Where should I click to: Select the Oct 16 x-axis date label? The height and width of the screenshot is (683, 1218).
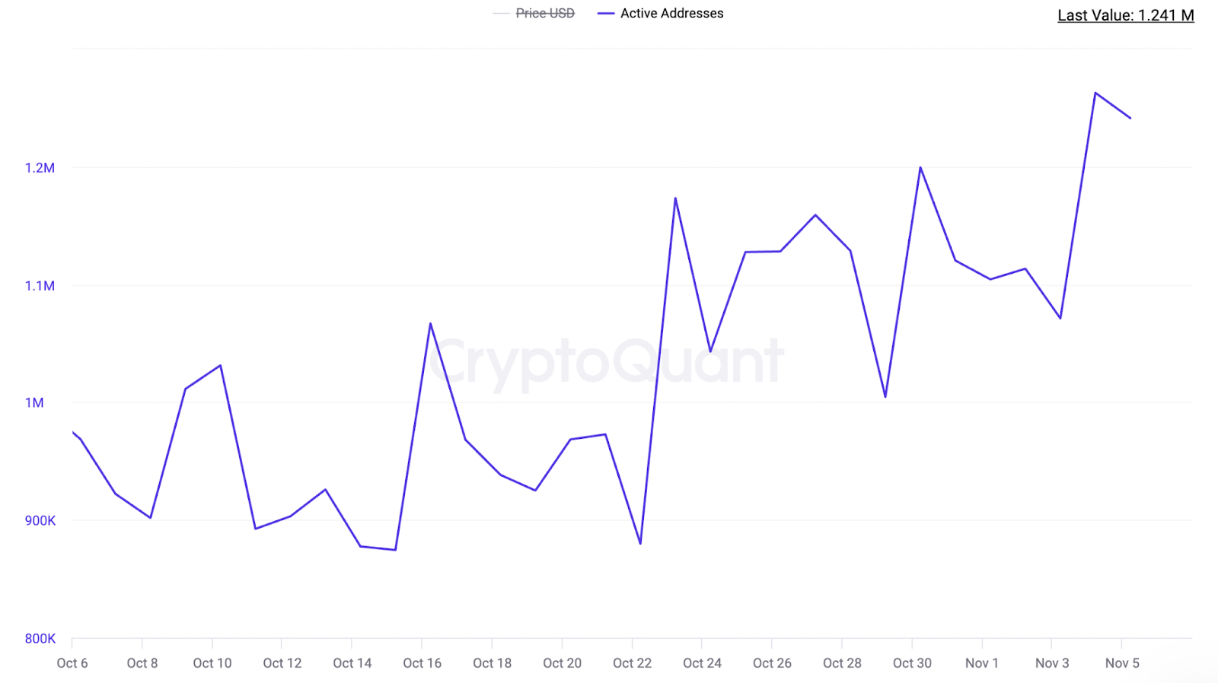coord(422,663)
